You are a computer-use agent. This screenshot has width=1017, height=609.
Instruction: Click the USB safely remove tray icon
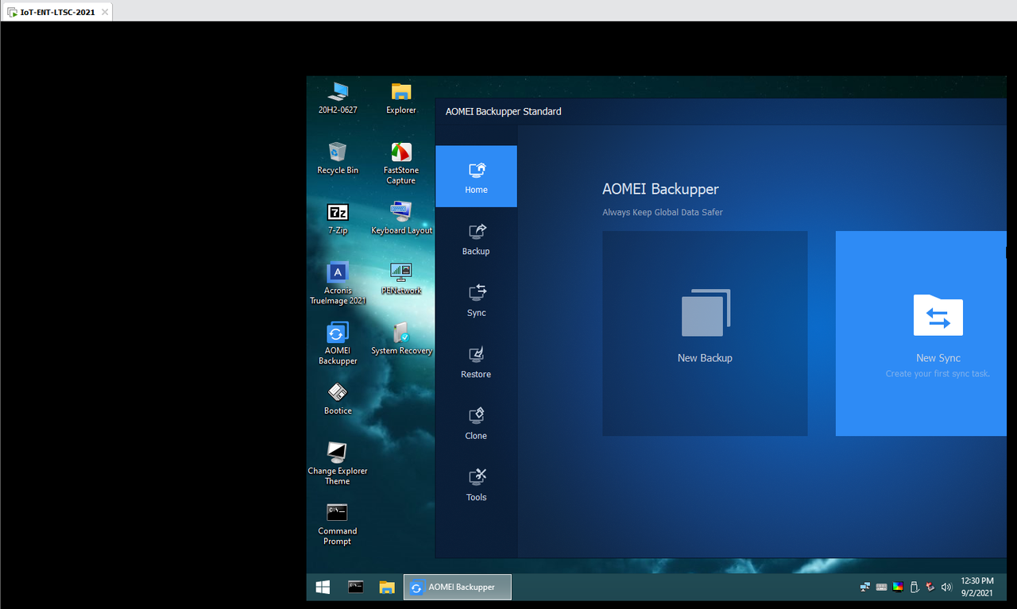click(x=914, y=588)
